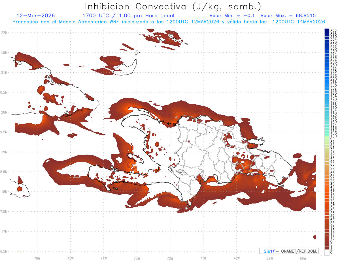Image resolution: width=340 pixels, height=262 pixels.
Task: Click the "22N" latitude axis label
Action: (x=4, y=33)
